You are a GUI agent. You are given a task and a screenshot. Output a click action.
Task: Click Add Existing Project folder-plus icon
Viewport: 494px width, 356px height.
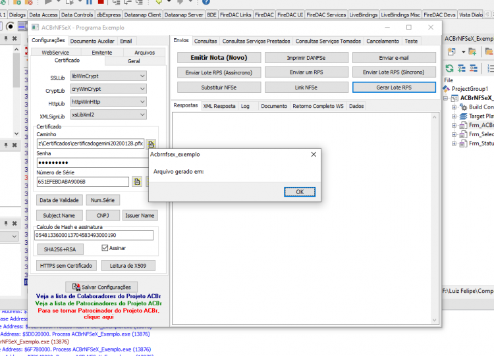click(472, 51)
